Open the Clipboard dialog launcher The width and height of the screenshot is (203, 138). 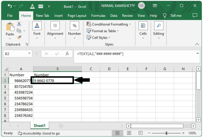(27, 45)
